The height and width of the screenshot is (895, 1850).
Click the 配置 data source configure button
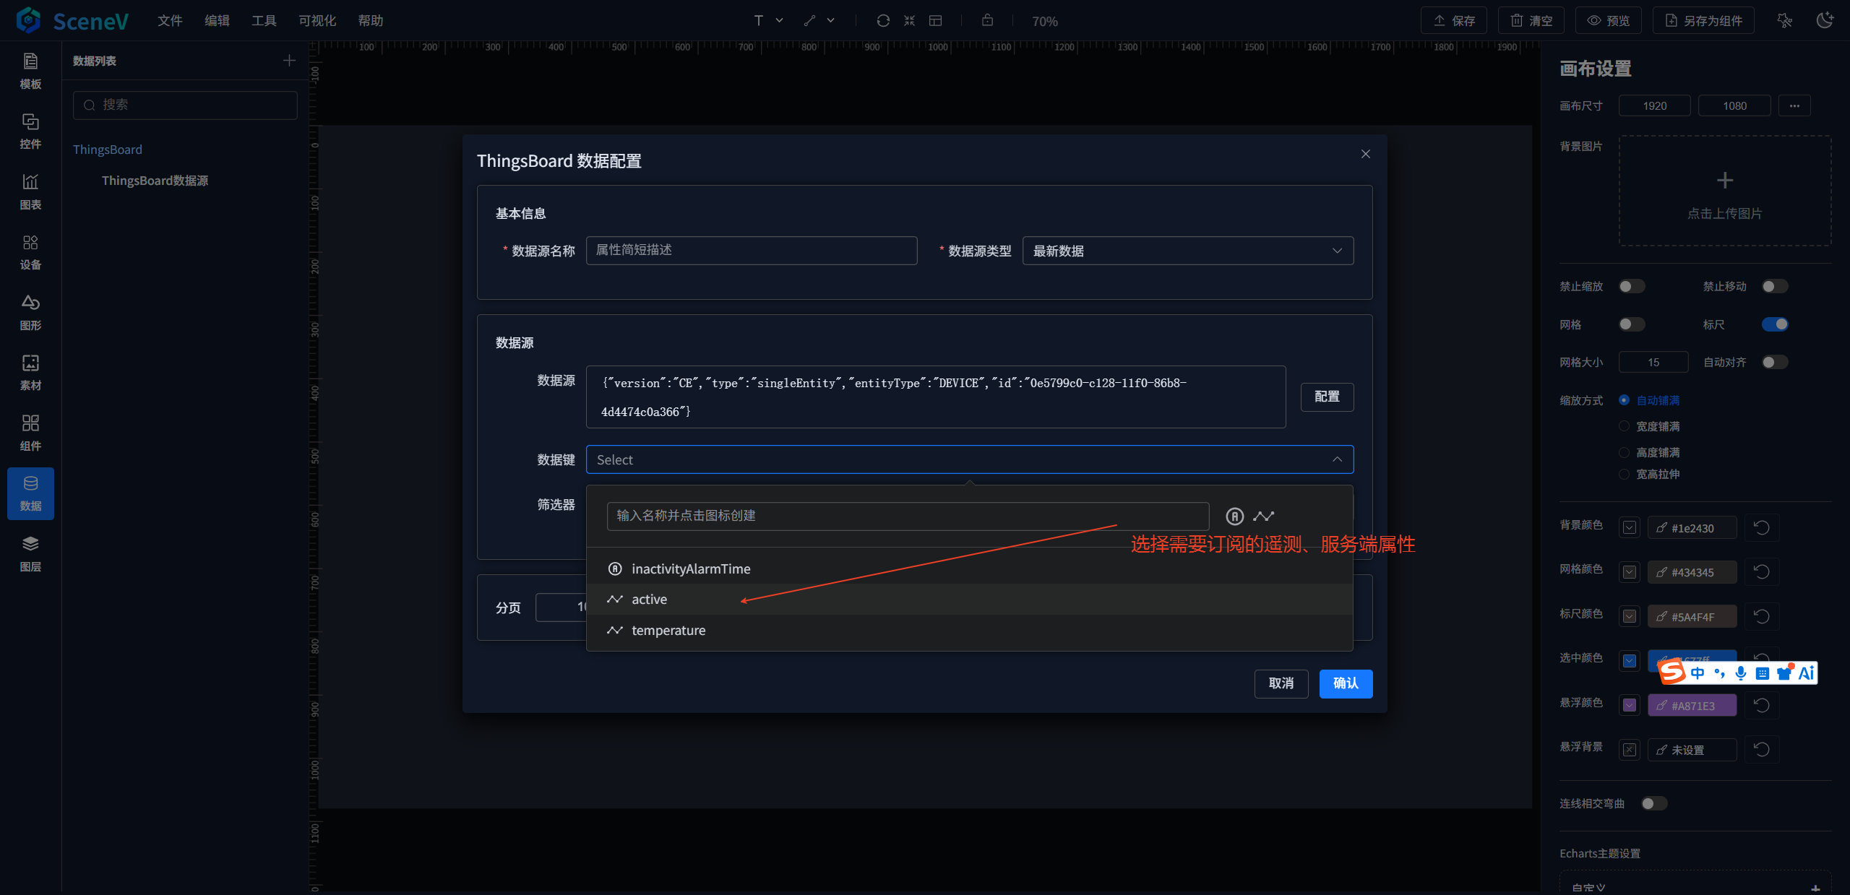pos(1327,397)
